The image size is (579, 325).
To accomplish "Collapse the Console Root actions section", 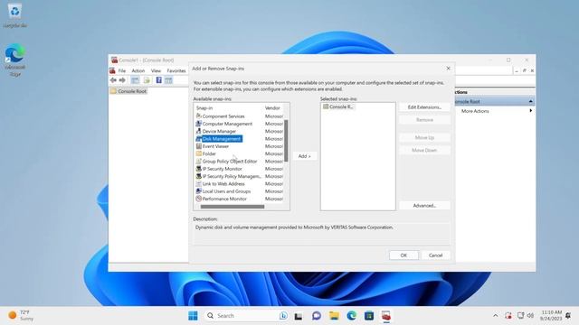I will 531,101.
